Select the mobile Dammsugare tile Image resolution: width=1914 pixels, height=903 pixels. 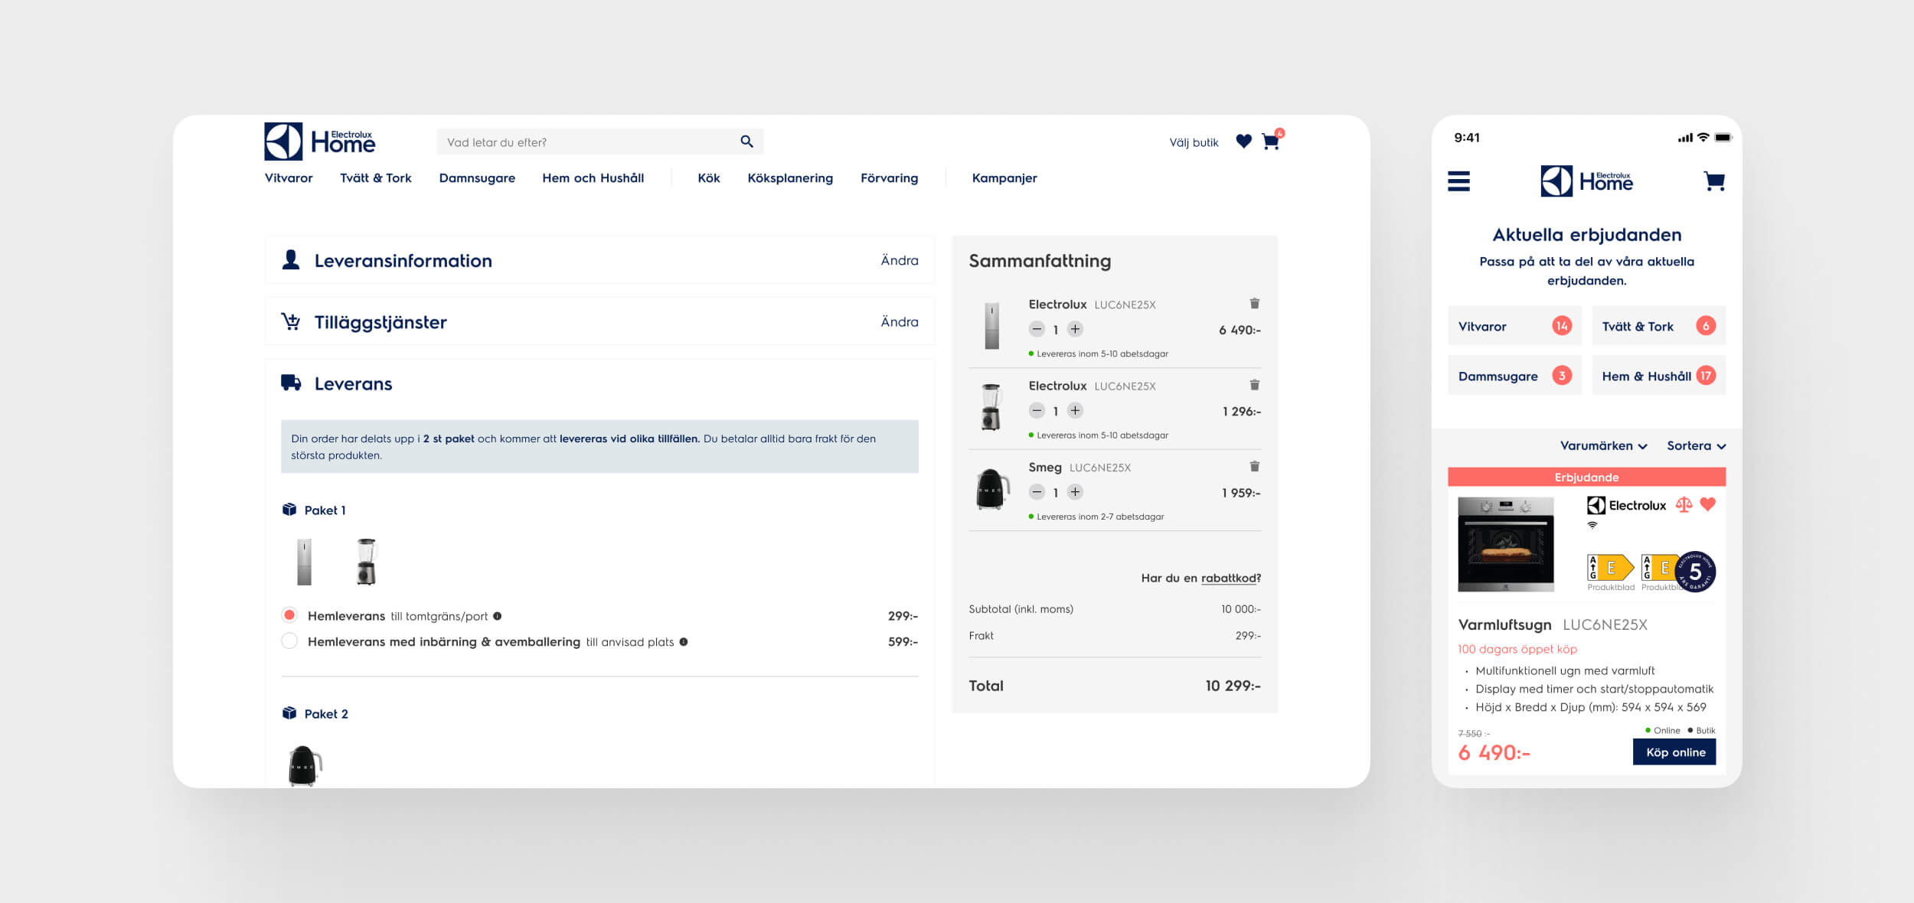point(1514,376)
